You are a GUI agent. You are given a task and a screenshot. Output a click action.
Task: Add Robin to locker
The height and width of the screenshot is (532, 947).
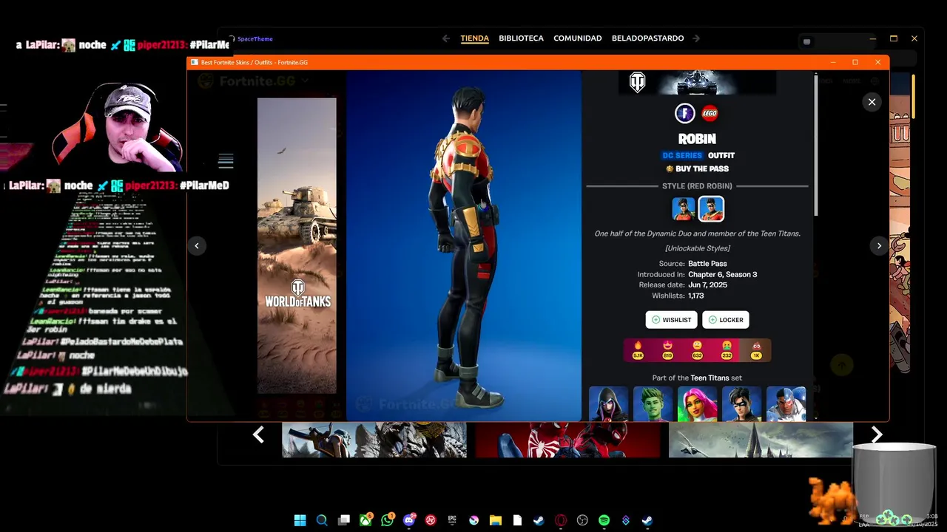tap(726, 320)
